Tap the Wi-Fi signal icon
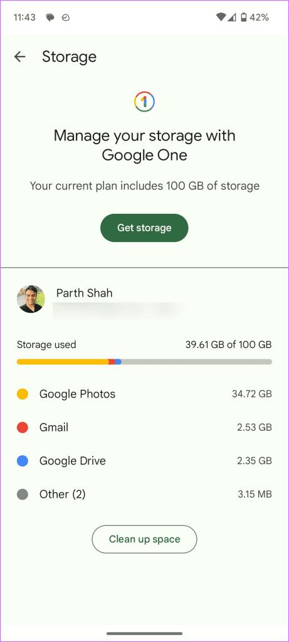This screenshot has height=642, width=289. coord(221,17)
